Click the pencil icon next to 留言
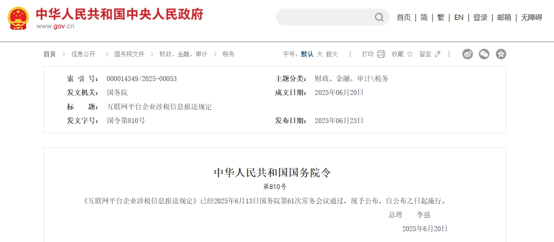The height and width of the screenshot is (242, 554). [x=437, y=54]
